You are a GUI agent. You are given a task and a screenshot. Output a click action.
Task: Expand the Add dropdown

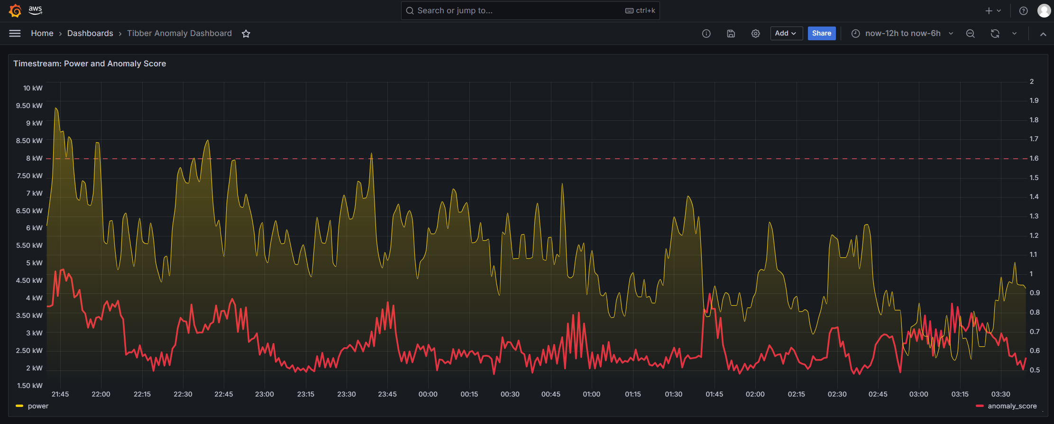point(786,33)
